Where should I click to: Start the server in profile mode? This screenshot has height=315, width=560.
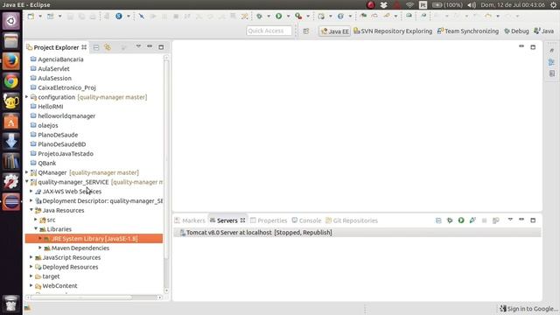coord(472,220)
